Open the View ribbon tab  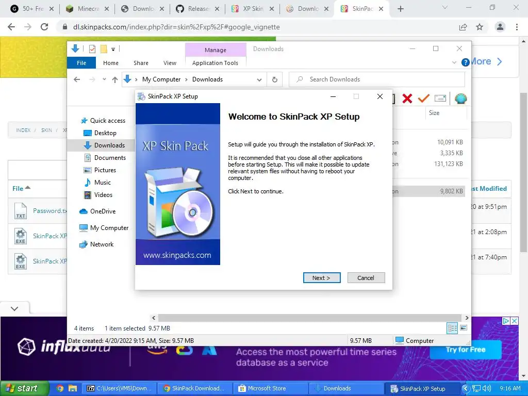[x=170, y=63]
